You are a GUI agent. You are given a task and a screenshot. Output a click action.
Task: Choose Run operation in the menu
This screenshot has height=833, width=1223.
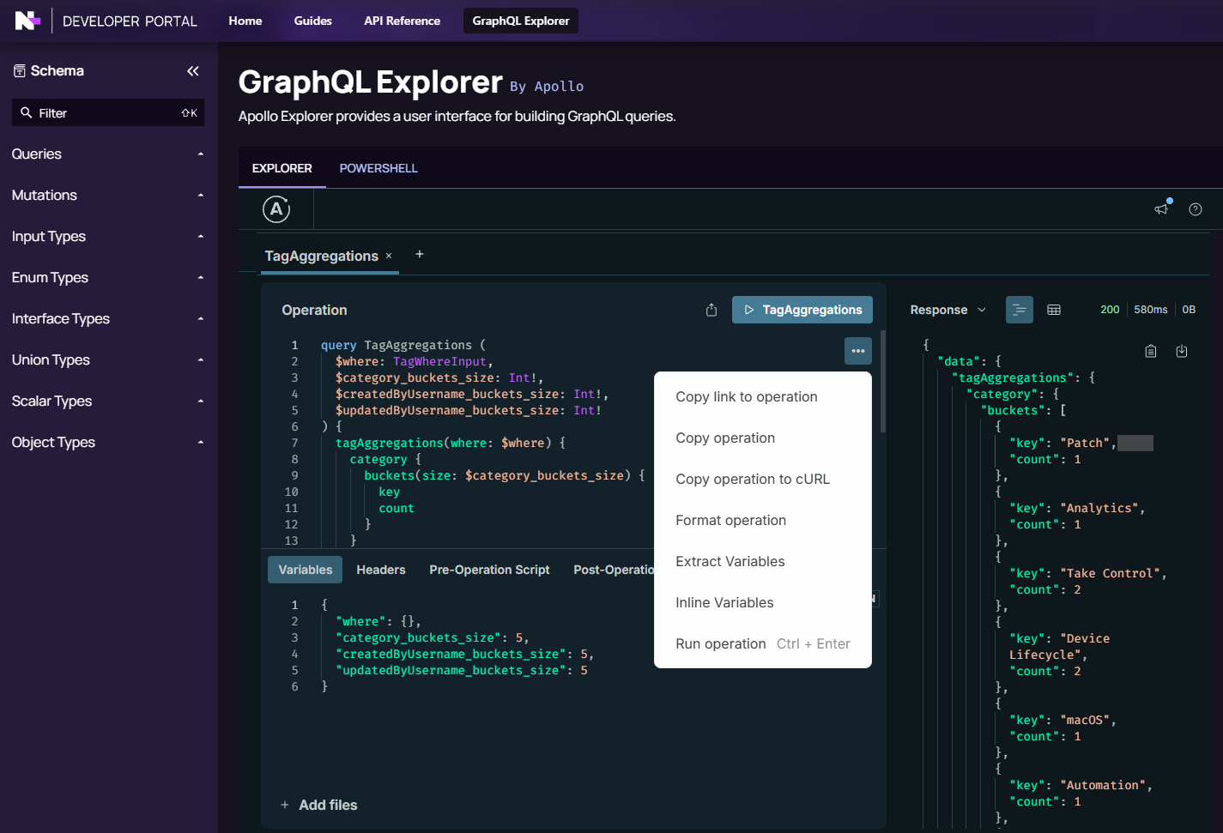[x=763, y=644]
